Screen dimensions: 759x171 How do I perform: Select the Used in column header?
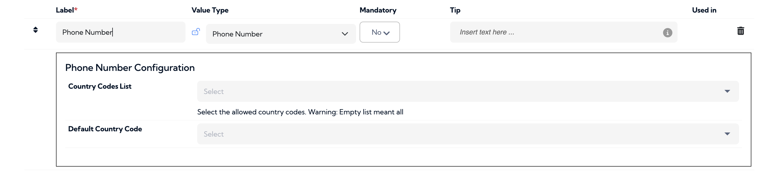point(704,10)
